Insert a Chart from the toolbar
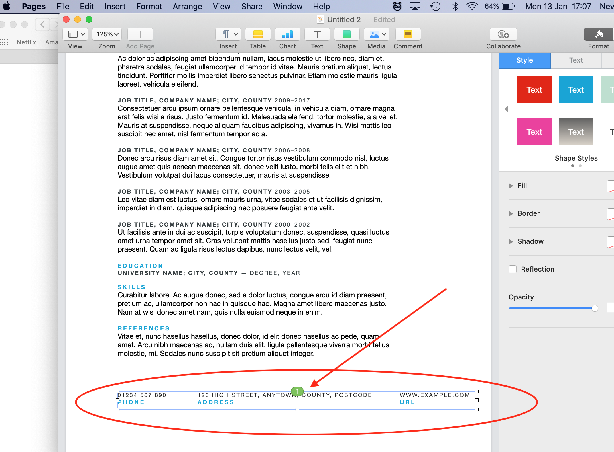Screen dimensions: 614x452 click(x=287, y=34)
